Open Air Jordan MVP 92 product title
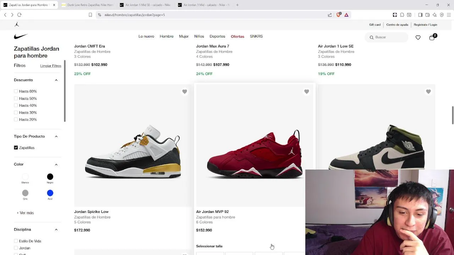 pos(212,212)
